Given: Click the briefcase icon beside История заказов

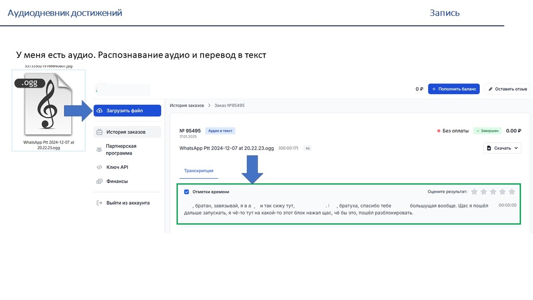Looking at the screenshot, I should click(x=99, y=132).
